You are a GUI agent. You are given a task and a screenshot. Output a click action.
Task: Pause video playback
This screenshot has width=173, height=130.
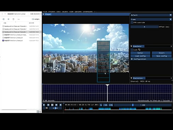(x=52, y=105)
